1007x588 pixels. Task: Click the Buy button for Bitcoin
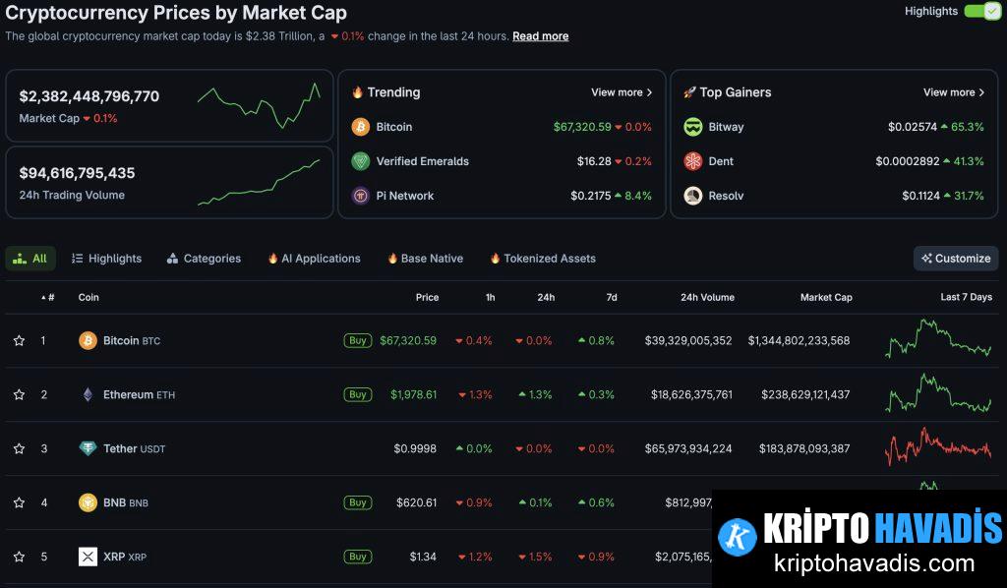tap(357, 340)
